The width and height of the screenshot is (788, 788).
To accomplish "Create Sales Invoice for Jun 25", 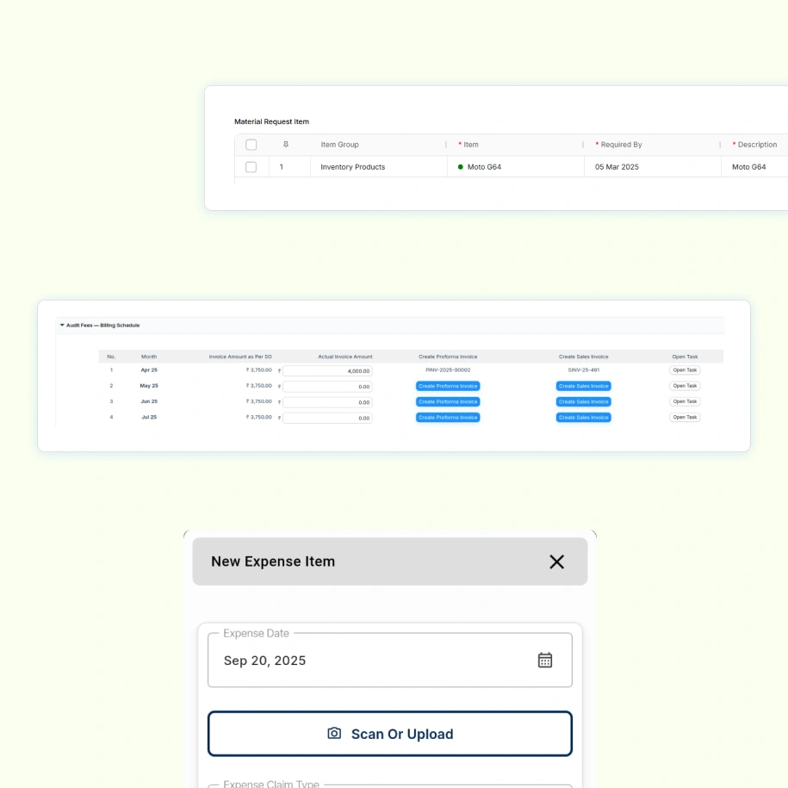I will click(x=583, y=401).
